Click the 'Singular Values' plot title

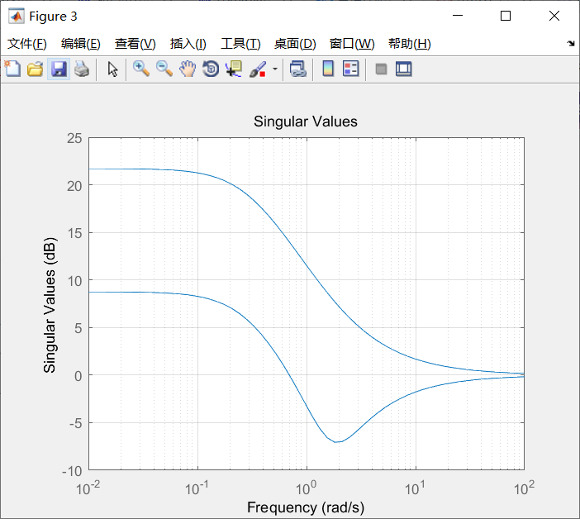306,121
